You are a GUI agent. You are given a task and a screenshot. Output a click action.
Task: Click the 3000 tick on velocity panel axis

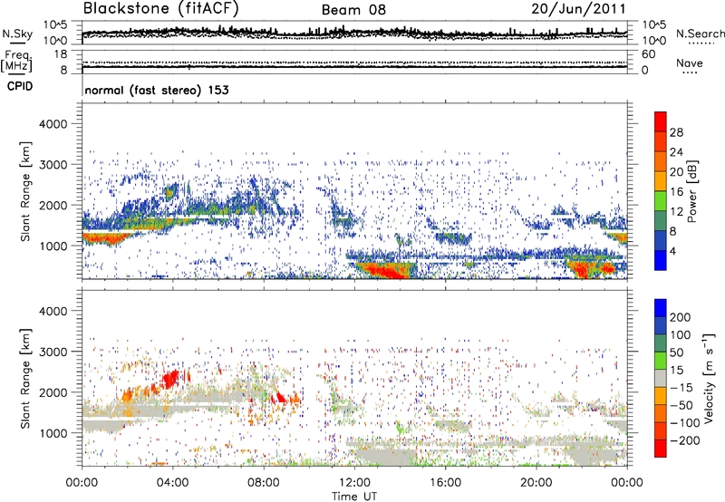click(53, 352)
